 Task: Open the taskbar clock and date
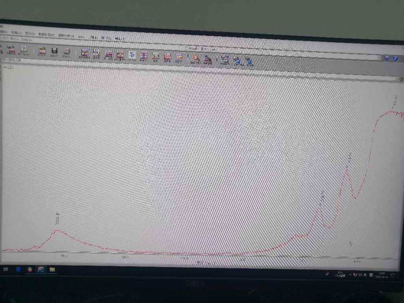(382, 275)
